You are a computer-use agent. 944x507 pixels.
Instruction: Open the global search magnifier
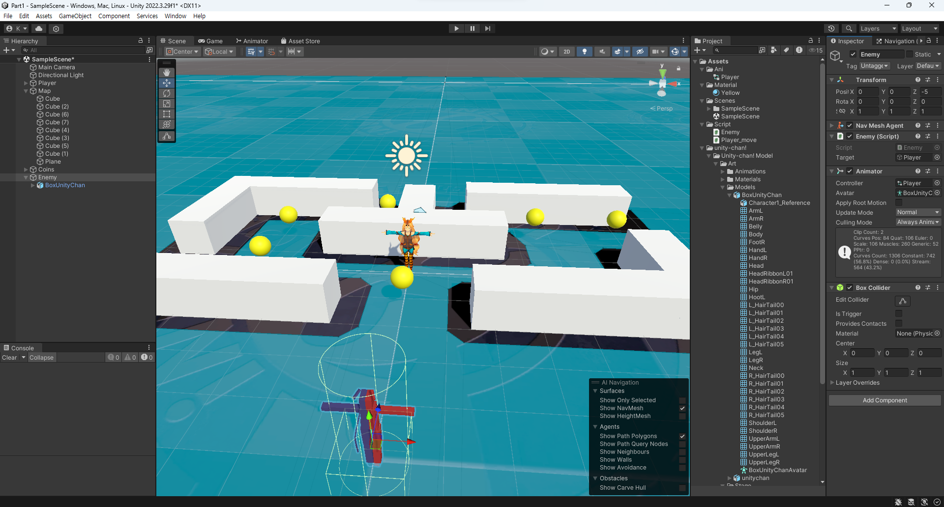click(849, 28)
